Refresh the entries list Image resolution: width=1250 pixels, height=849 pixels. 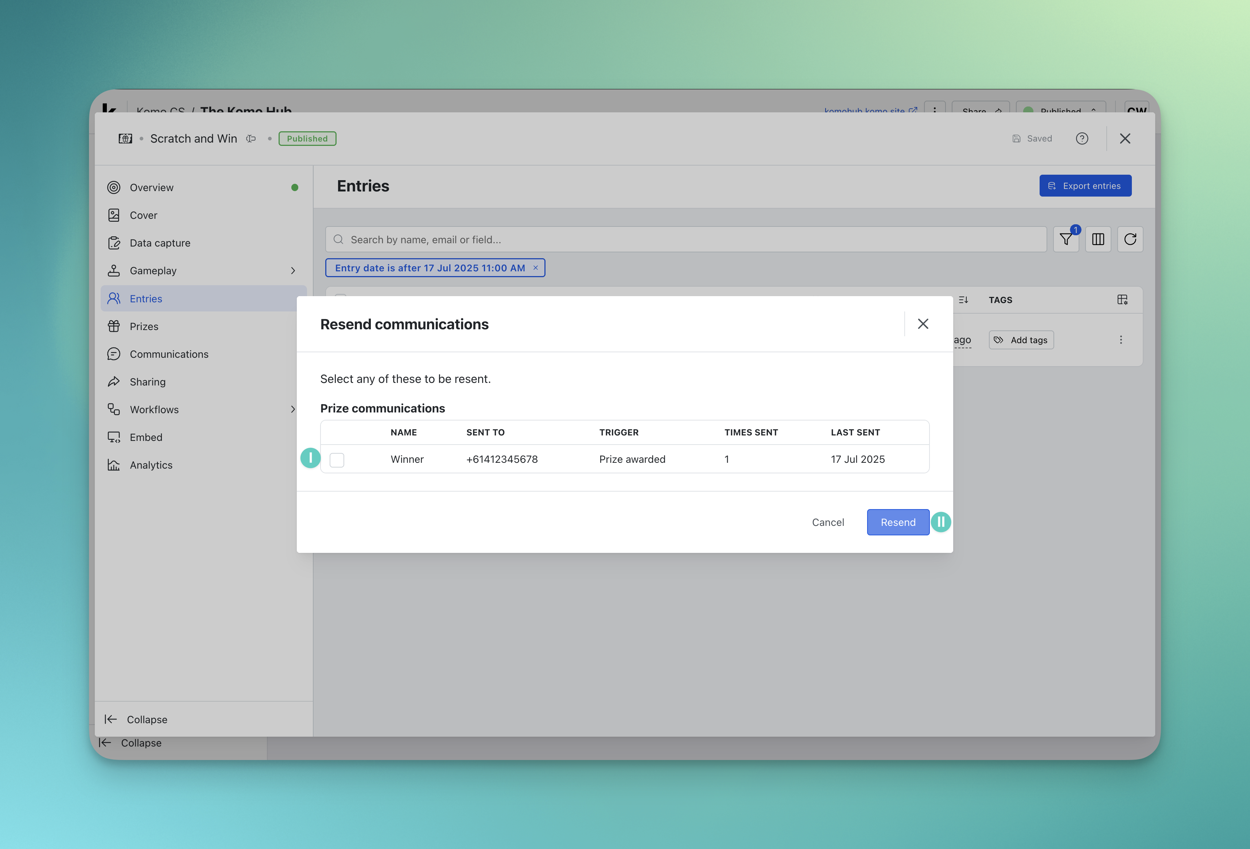1130,240
